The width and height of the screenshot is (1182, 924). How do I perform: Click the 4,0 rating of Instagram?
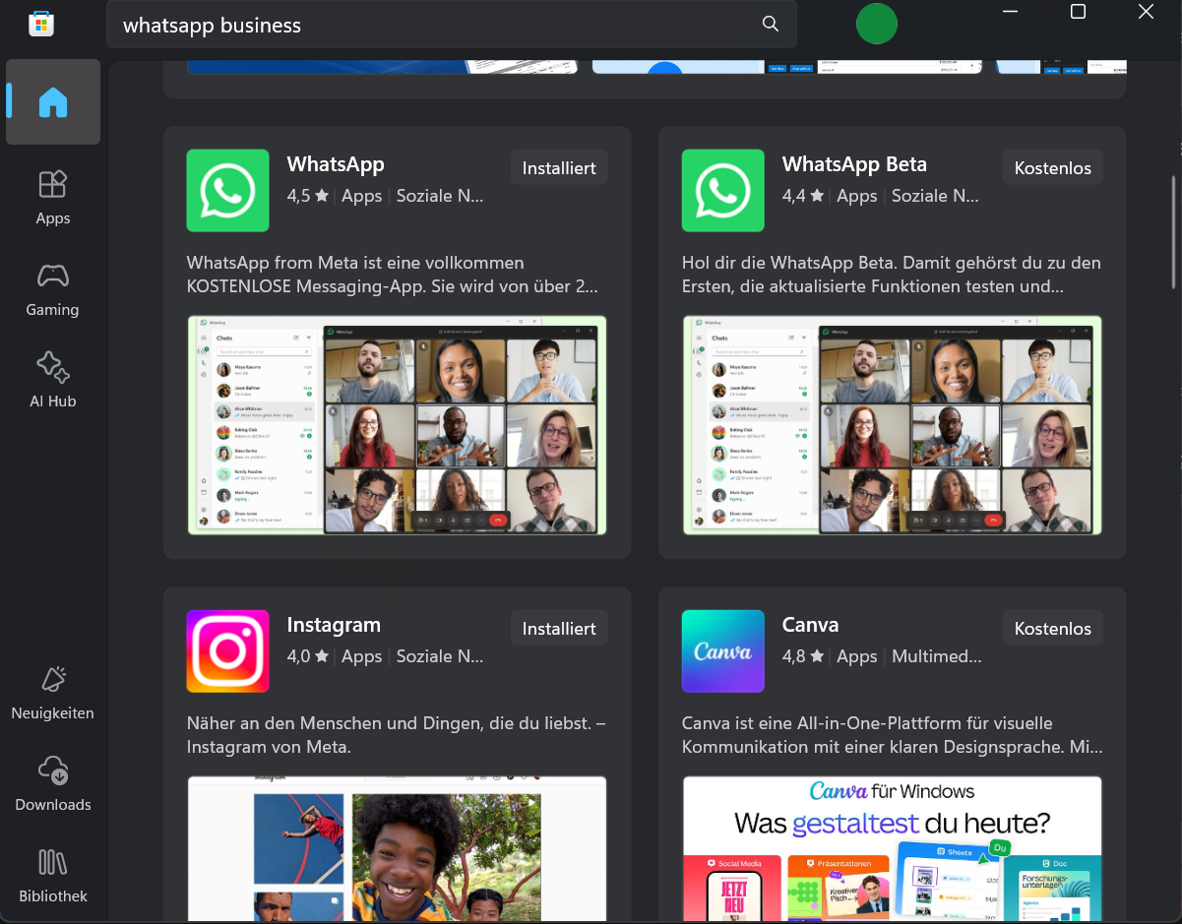(x=308, y=656)
